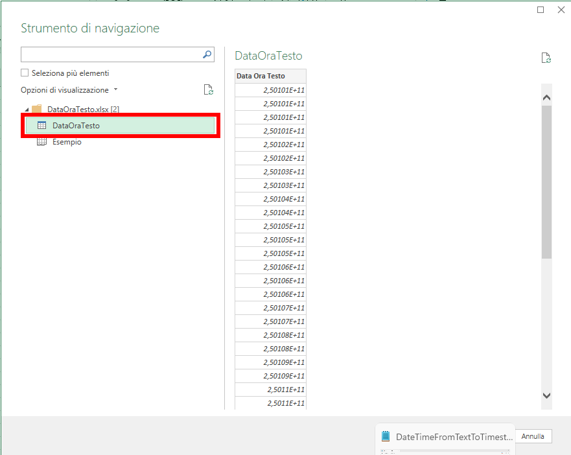Click inside the navigator search field

(x=110, y=54)
